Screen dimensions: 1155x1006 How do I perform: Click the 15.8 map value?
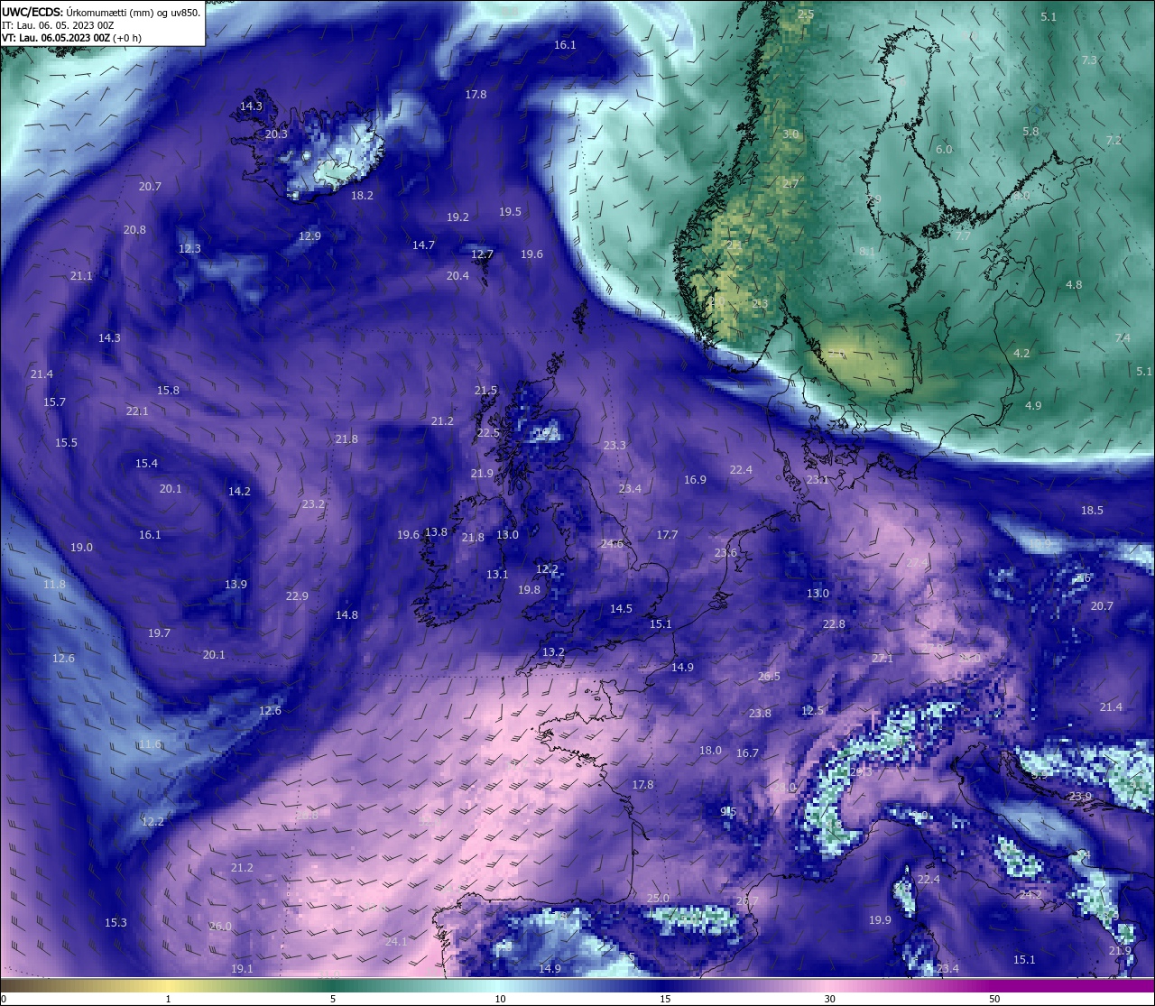point(168,390)
